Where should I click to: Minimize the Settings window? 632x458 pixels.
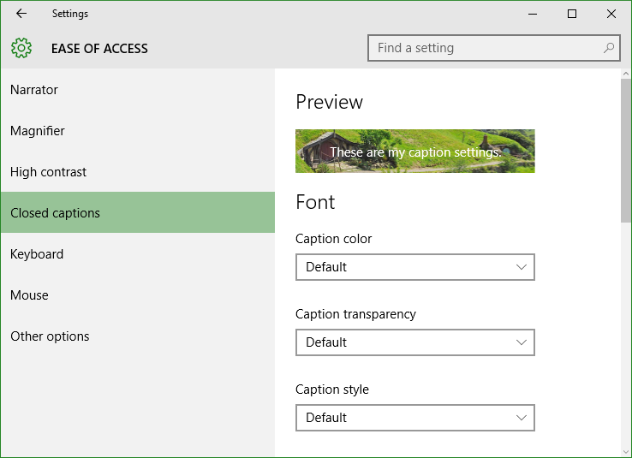pyautogui.click(x=533, y=14)
